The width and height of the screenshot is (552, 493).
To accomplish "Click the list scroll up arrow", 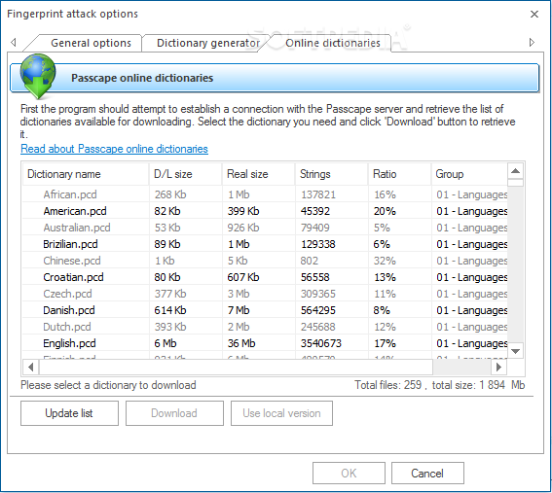I will [x=515, y=171].
